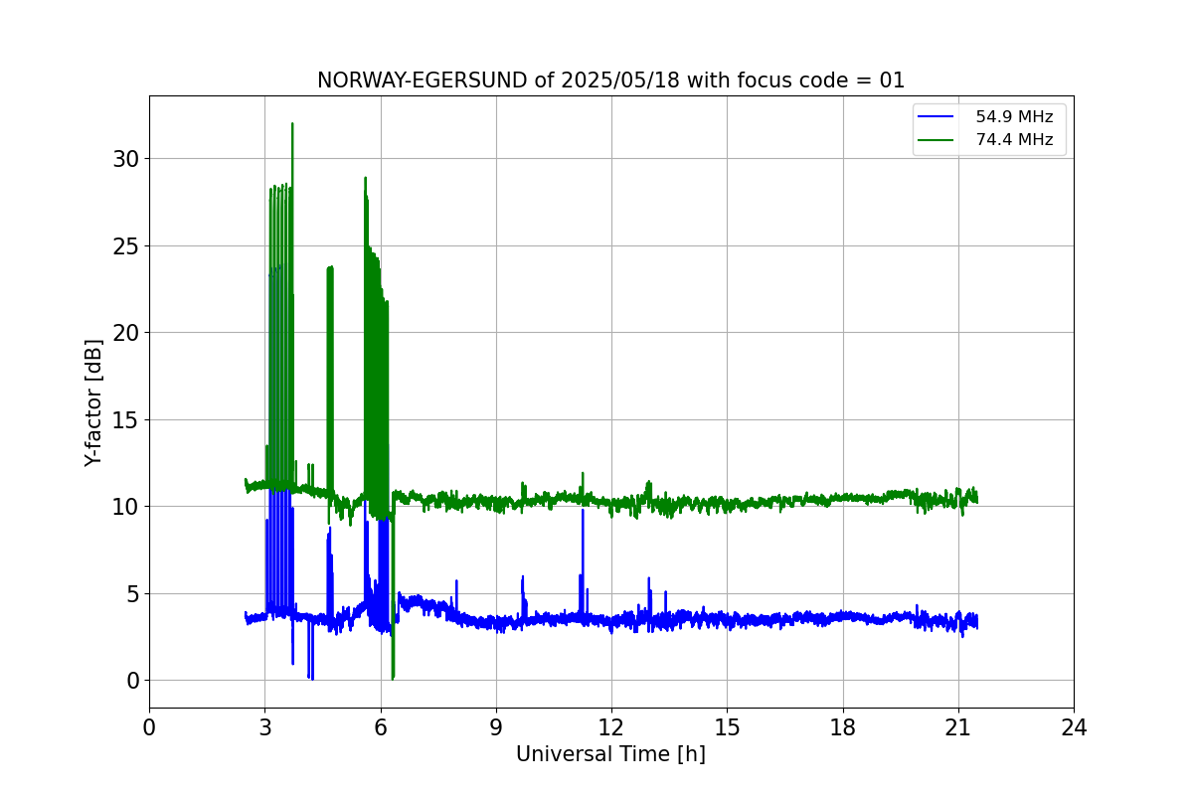Click x-axis tick label 24
Image resolution: width=1193 pixels, height=795 pixels.
pos(1074,727)
